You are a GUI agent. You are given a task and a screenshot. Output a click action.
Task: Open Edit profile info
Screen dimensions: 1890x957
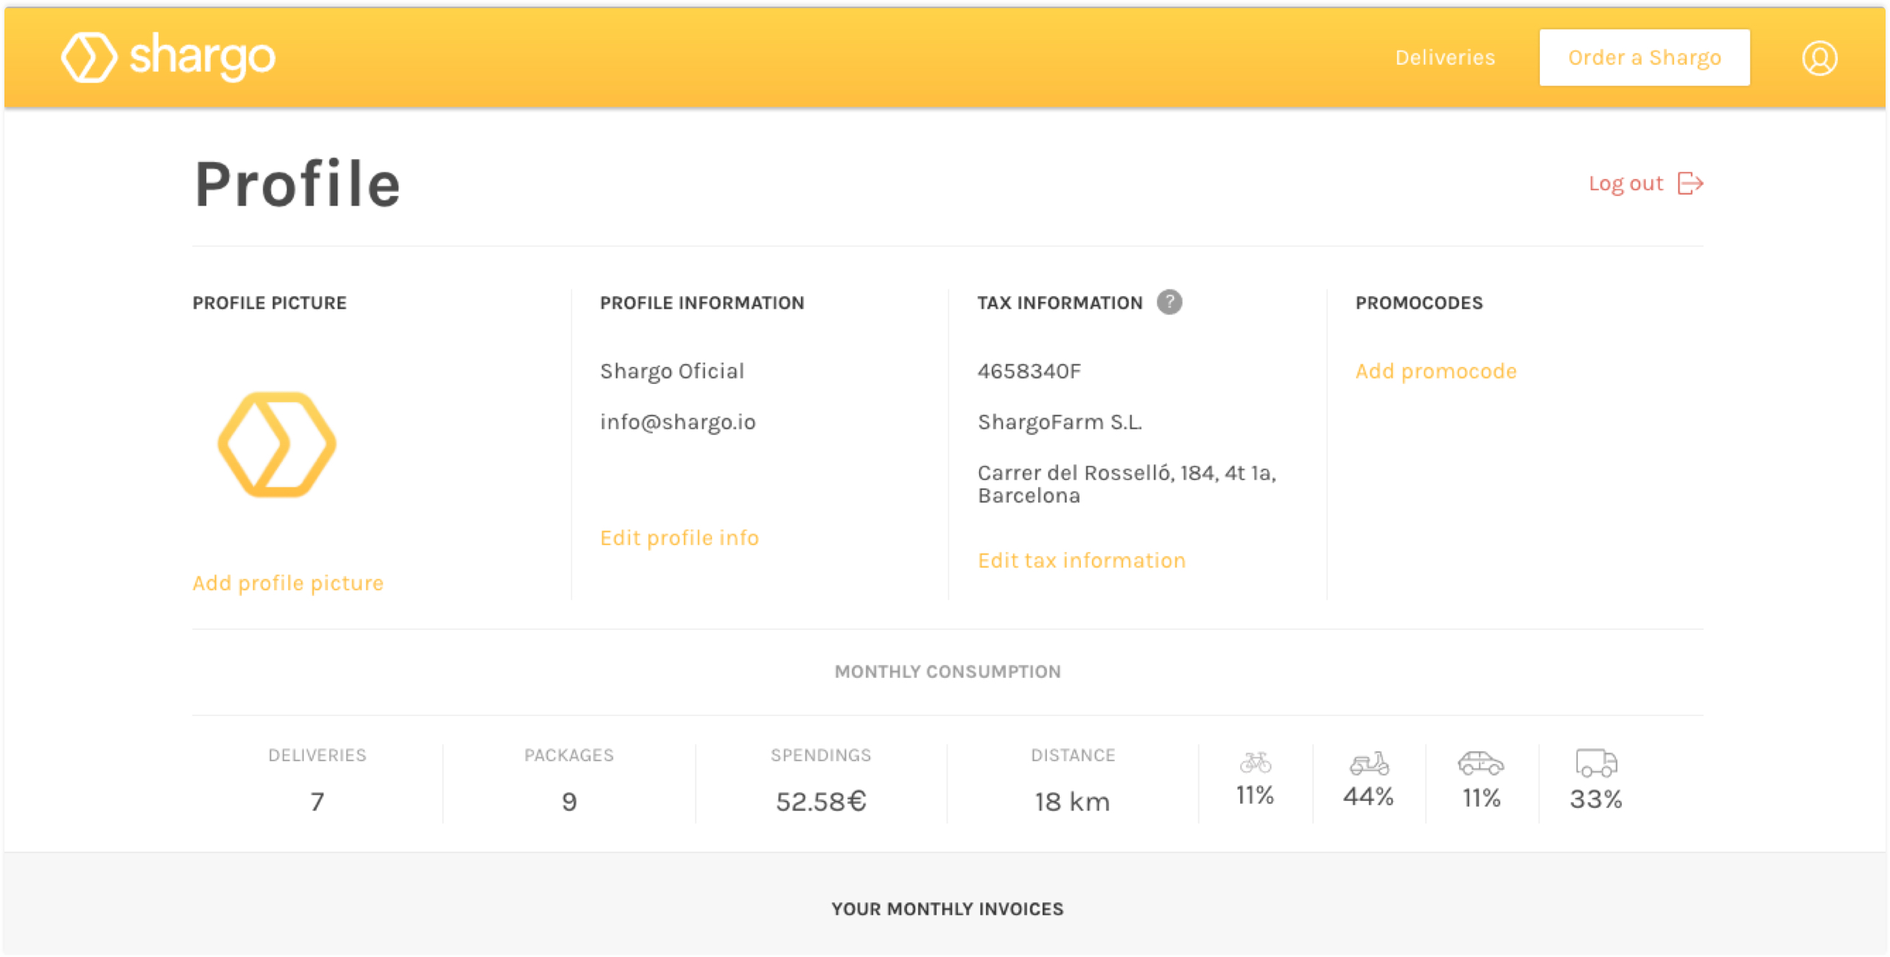click(x=679, y=538)
